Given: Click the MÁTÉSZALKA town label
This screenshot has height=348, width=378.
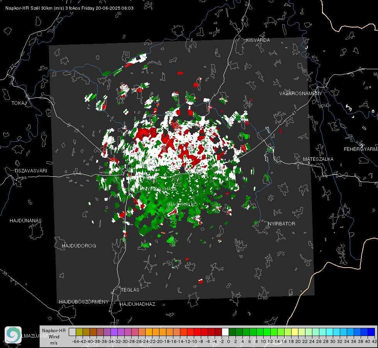Looking at the screenshot, I should (318, 159).
